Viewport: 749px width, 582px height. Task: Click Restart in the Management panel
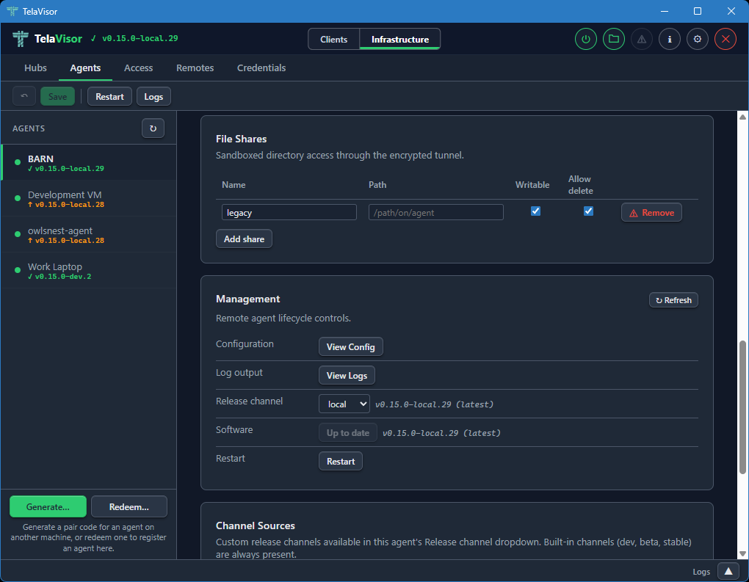341,461
